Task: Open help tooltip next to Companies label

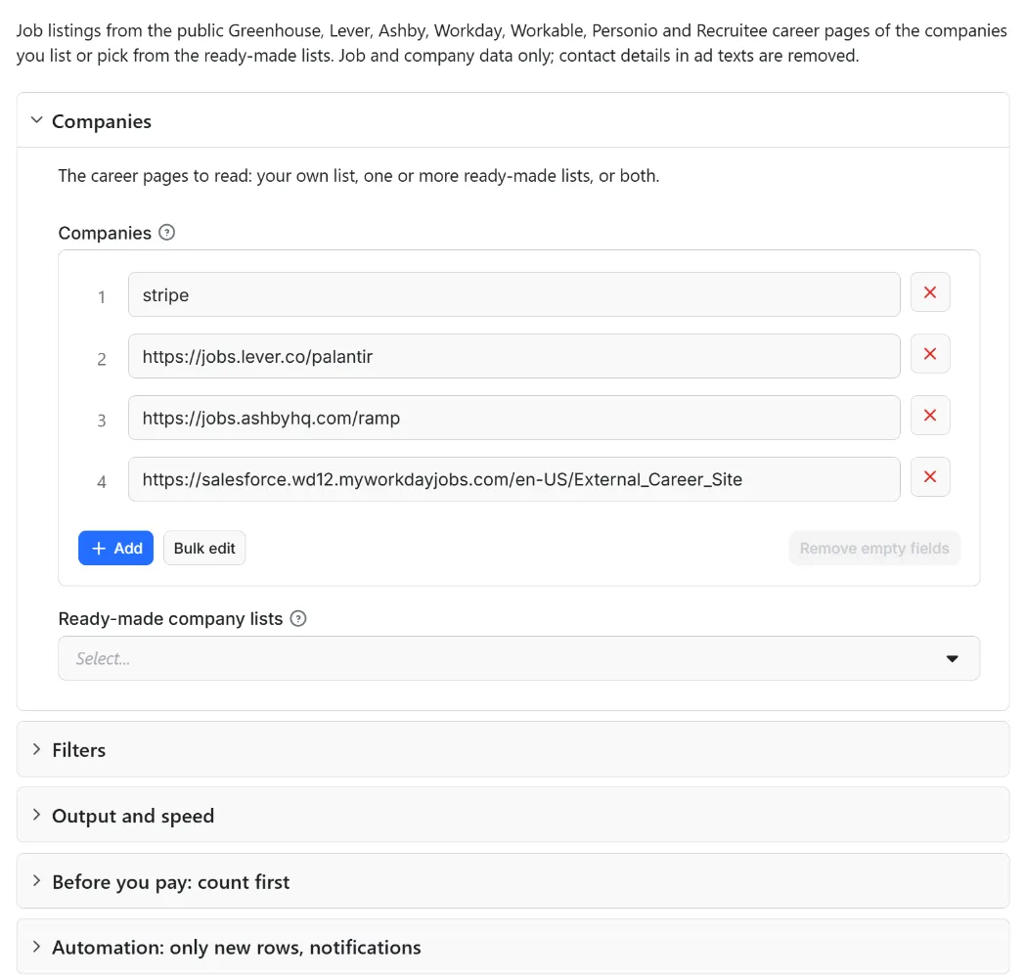Action: pos(166,233)
